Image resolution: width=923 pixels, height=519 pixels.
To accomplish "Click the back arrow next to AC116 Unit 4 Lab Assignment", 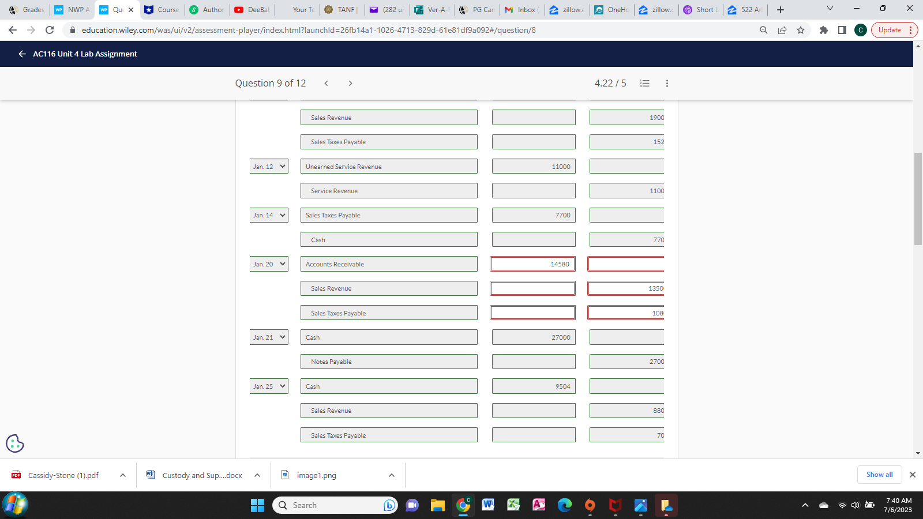I will click(x=21, y=54).
